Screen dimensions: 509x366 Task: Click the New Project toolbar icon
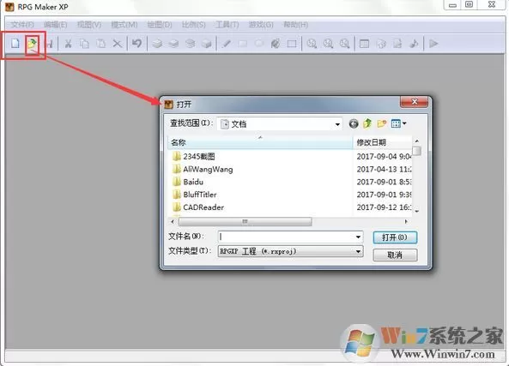click(x=15, y=44)
